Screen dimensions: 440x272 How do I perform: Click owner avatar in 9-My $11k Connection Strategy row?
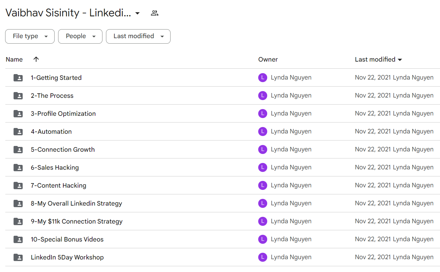(263, 221)
